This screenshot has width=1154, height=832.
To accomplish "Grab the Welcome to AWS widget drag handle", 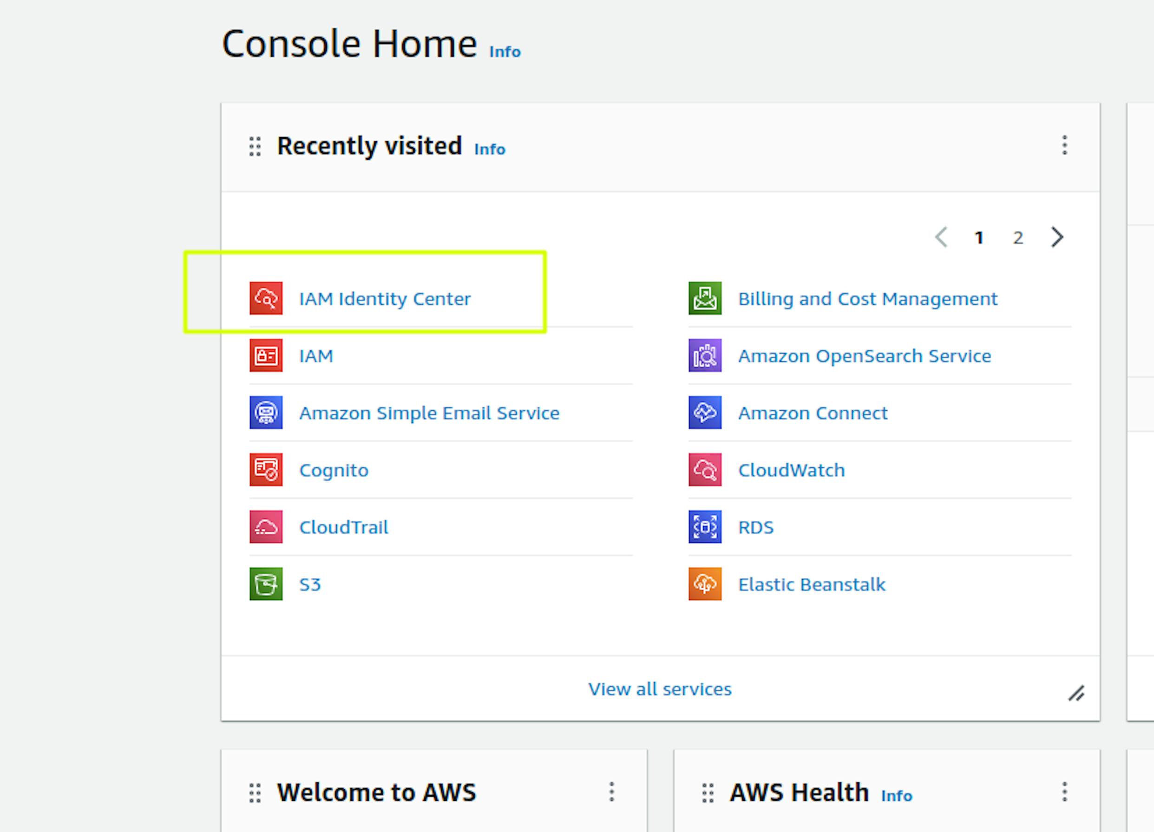I will pos(255,793).
